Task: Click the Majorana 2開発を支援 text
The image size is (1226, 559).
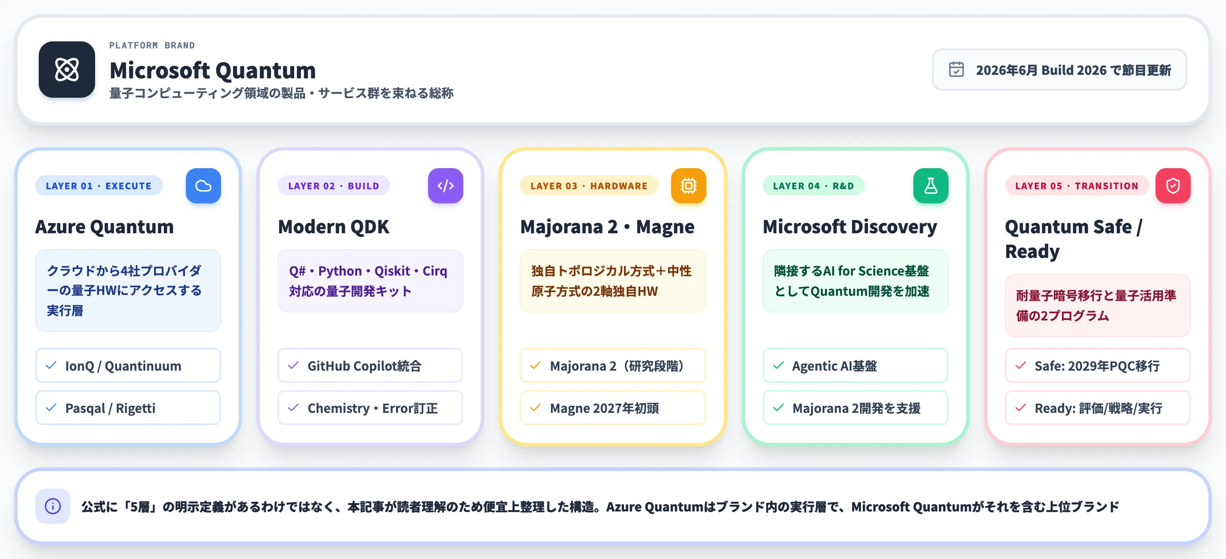Action: pos(857,408)
